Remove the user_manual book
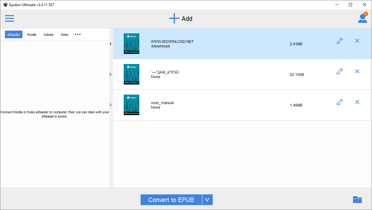Image resolution: width=372 pixels, height=210 pixels. click(357, 102)
